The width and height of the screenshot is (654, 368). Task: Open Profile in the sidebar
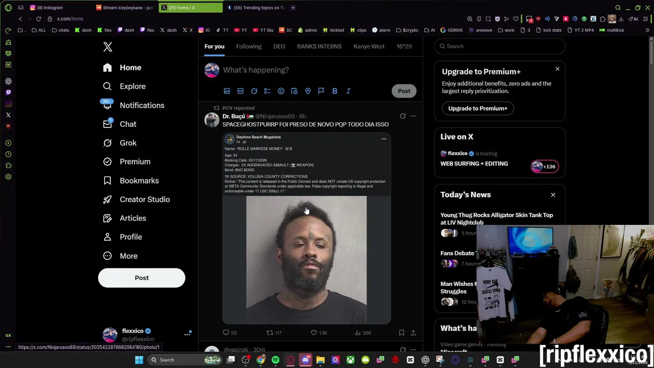[123, 237]
